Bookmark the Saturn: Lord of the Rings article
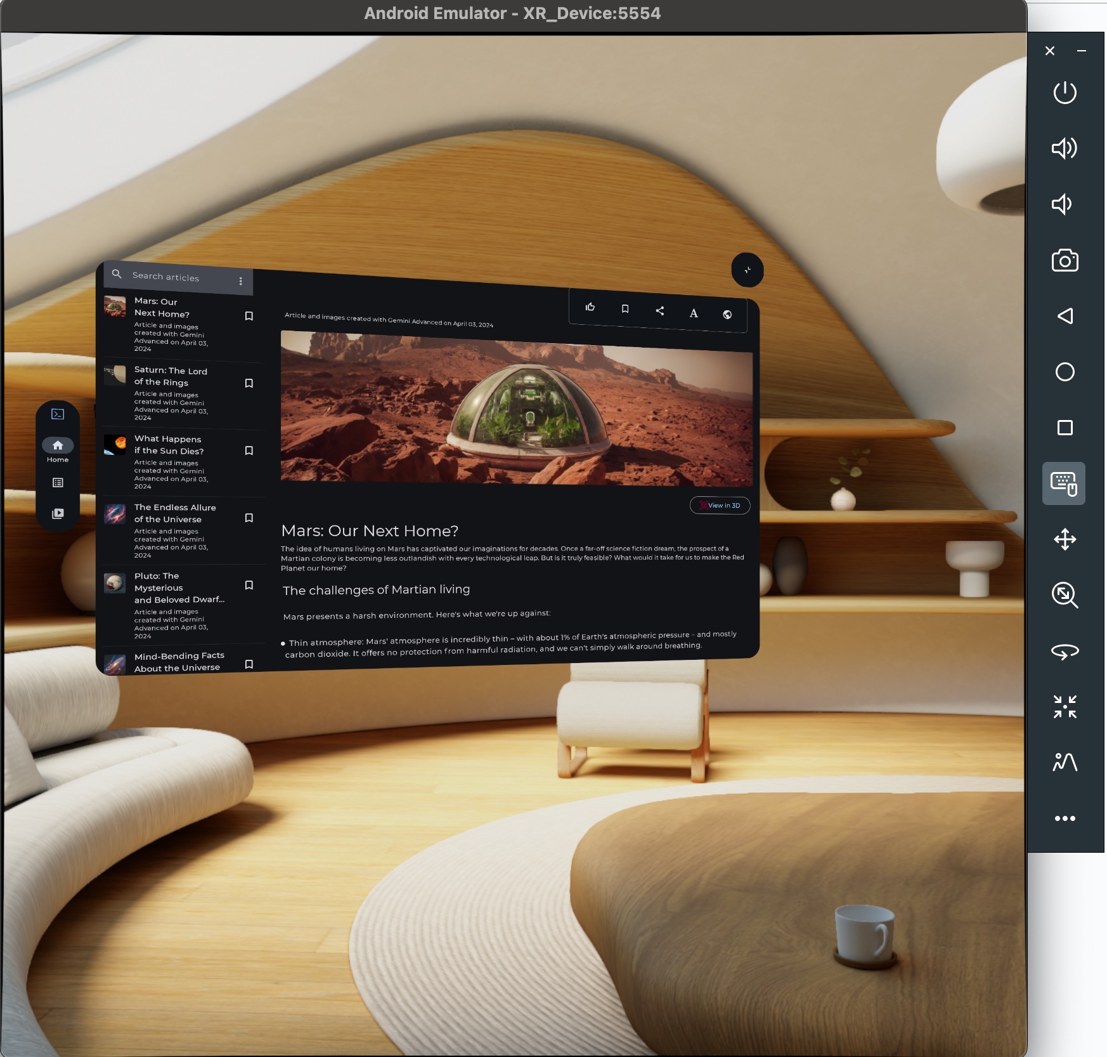Screen dimensions: 1107x1057 249,383
